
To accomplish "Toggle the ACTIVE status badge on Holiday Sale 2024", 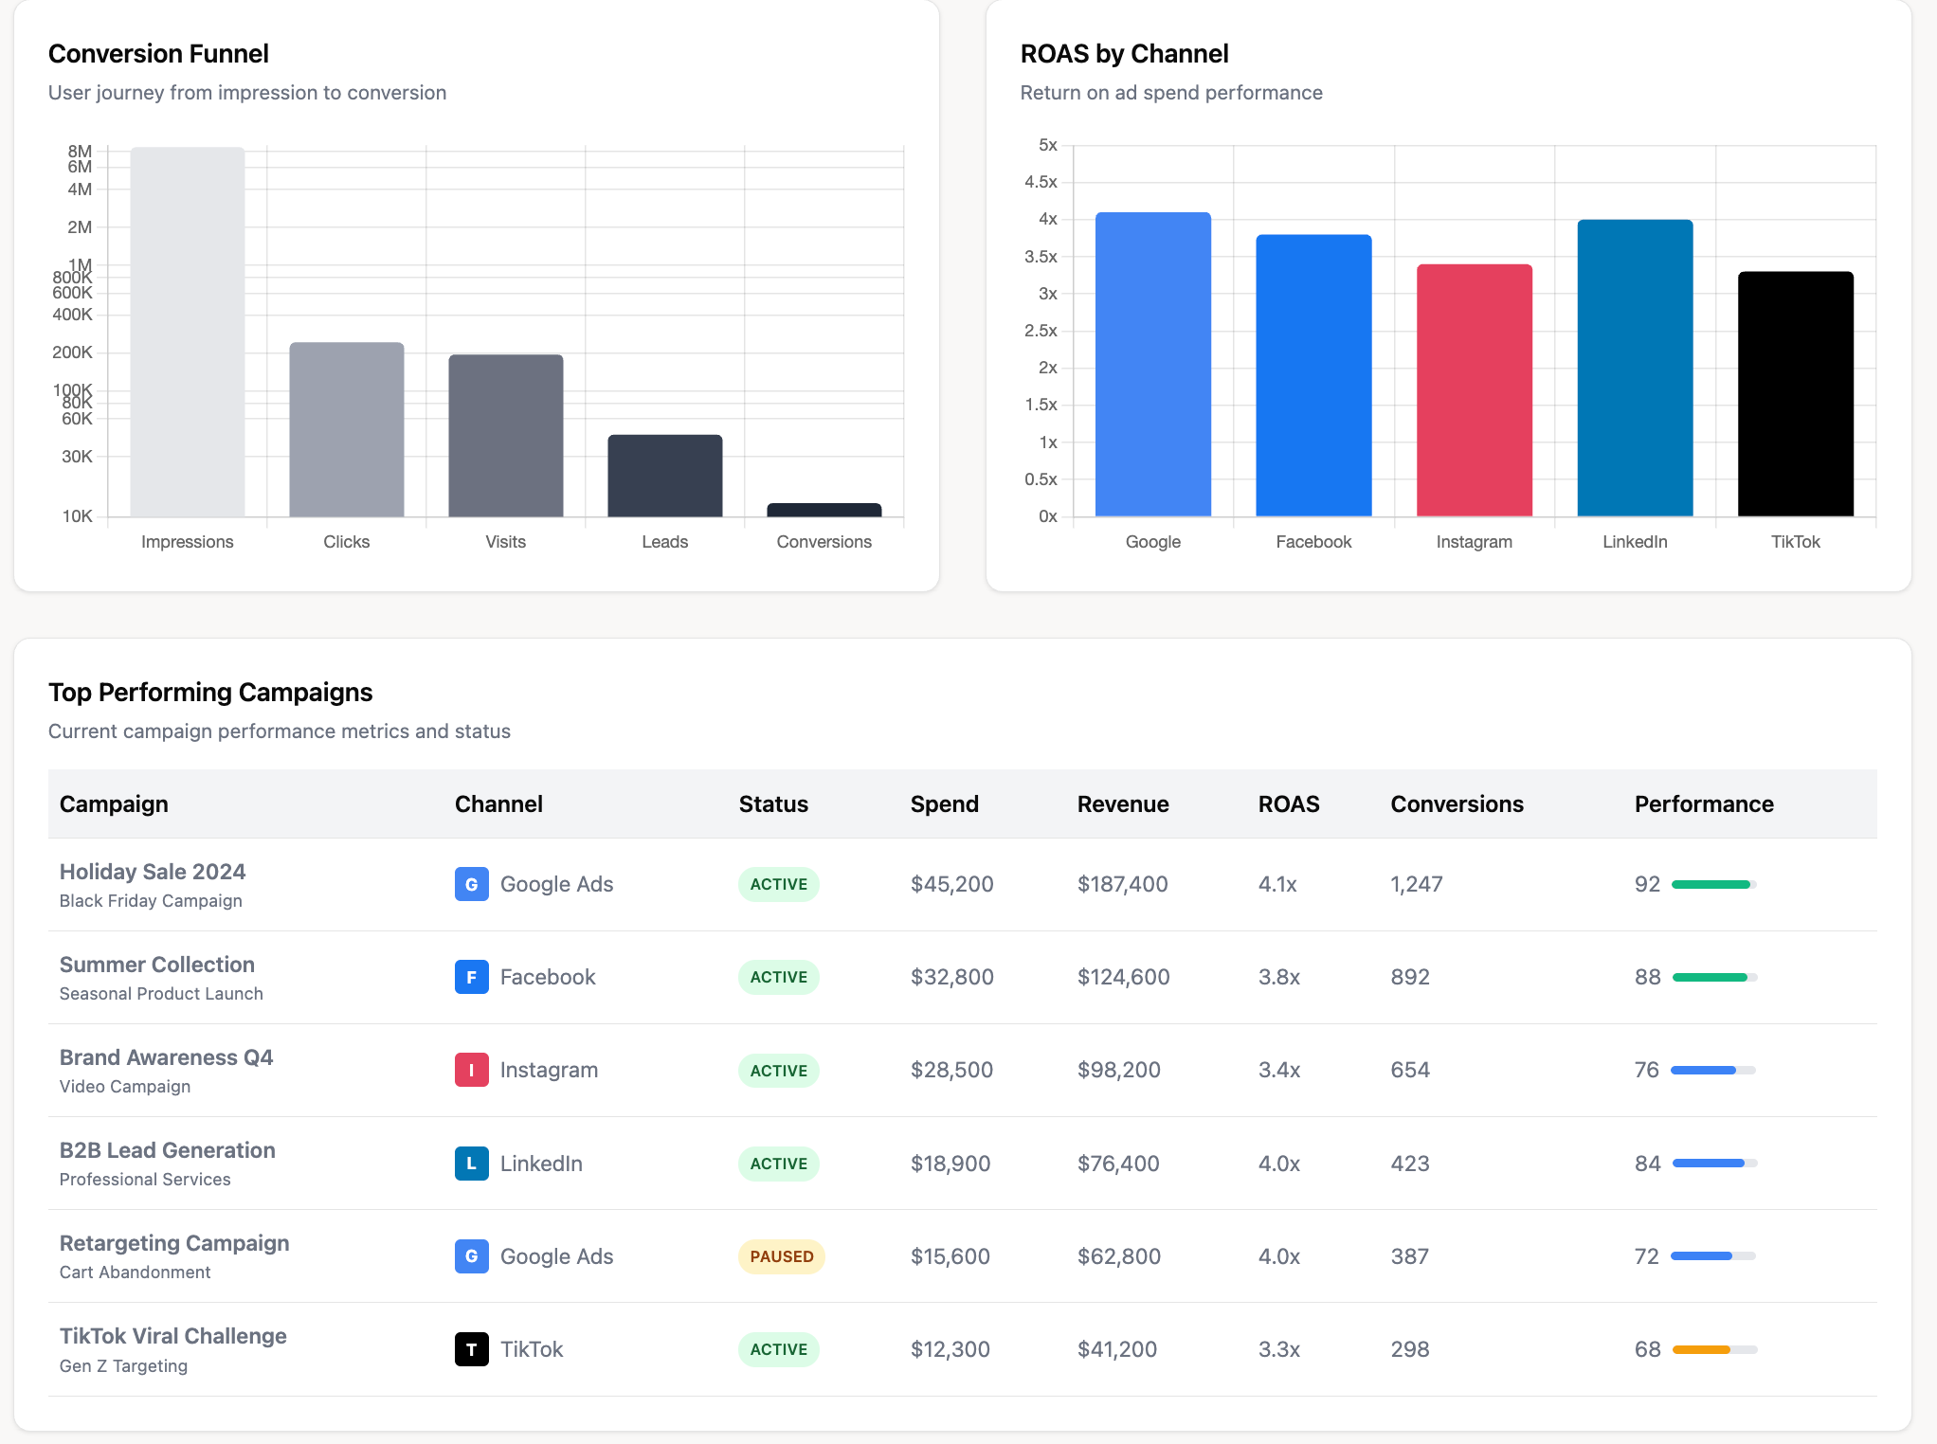I will pyautogui.click(x=778, y=884).
